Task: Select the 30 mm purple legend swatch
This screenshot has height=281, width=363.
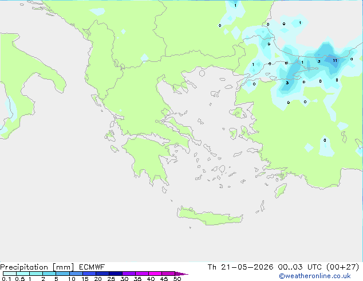Action: (x=129, y=274)
